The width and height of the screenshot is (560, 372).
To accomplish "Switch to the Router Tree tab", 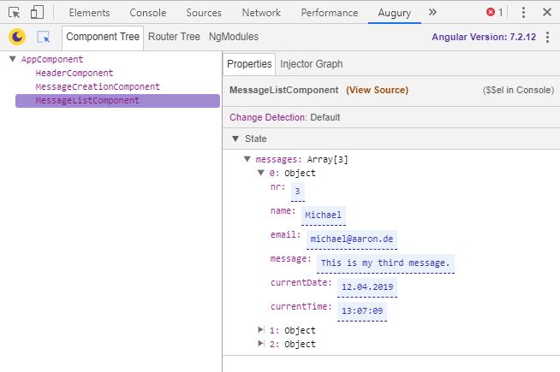I will tap(174, 38).
